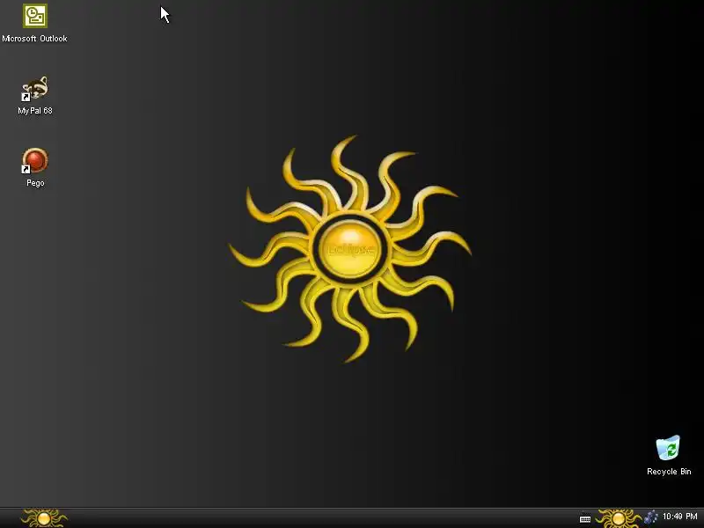Select the MyPal 68 raccoon shortcut

pos(35,89)
